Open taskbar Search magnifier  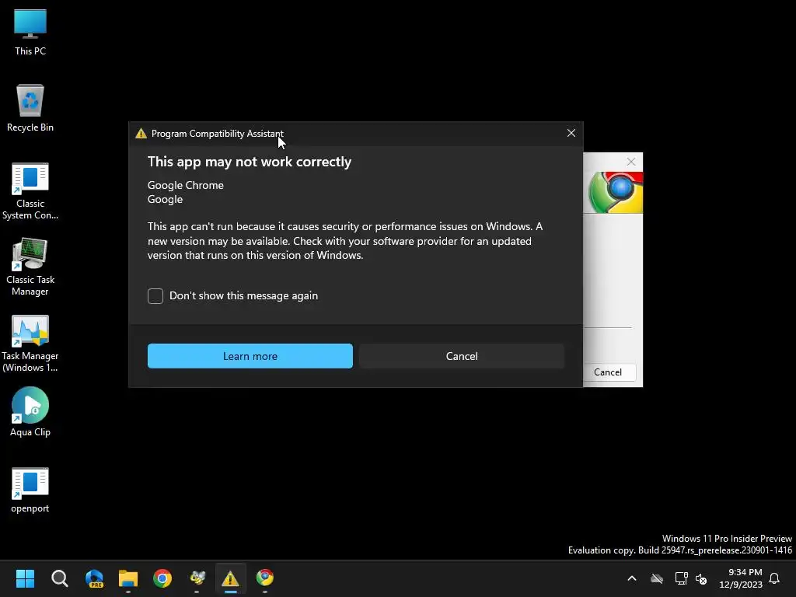click(59, 578)
